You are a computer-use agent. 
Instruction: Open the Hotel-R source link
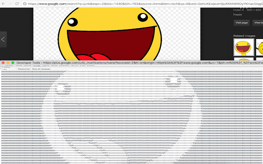coord(238,10)
